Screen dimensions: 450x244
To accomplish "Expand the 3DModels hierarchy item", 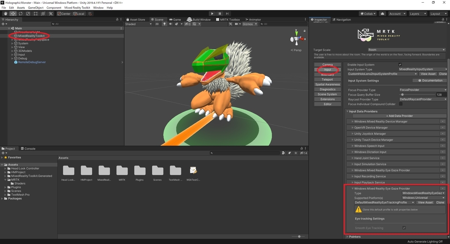I will coord(12,51).
